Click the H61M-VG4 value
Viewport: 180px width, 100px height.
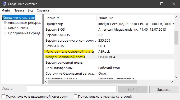[107, 57]
